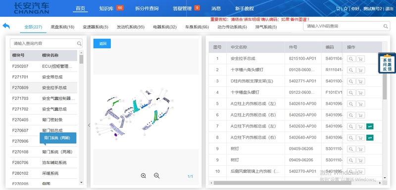Click green swap icon for A立柱下内饰板总成（左）
396x190 pixels.
[370, 126]
